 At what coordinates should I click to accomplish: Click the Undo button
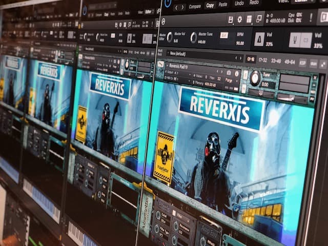pyautogui.click(x=239, y=3)
